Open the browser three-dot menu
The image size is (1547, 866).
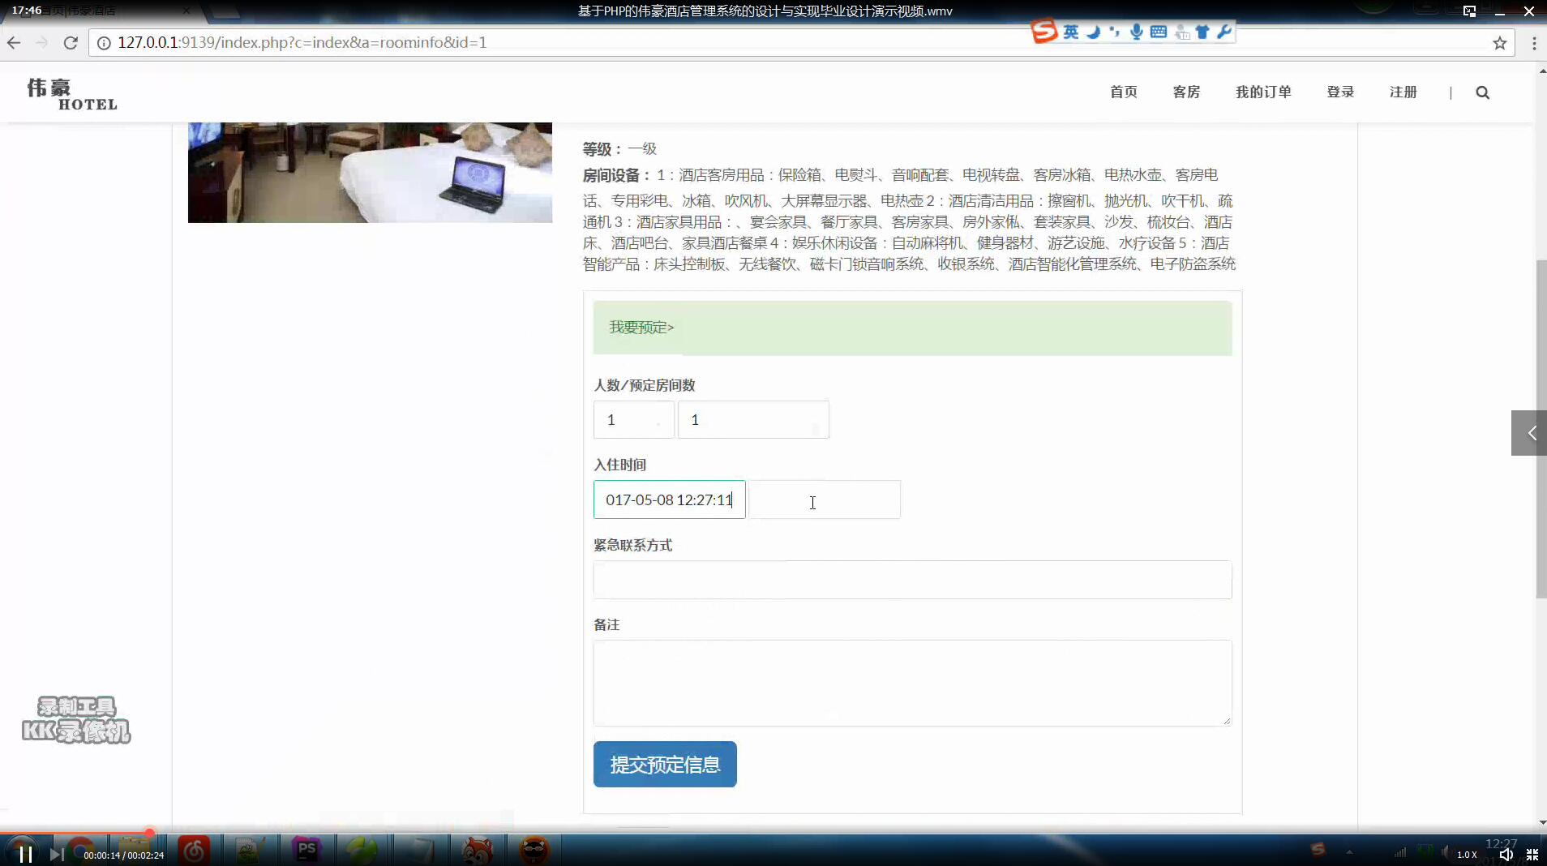1534,43
